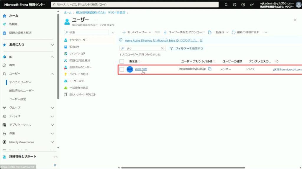Collapse the ID section chevron
The height and width of the screenshot is (169, 302).
tap(52, 57)
